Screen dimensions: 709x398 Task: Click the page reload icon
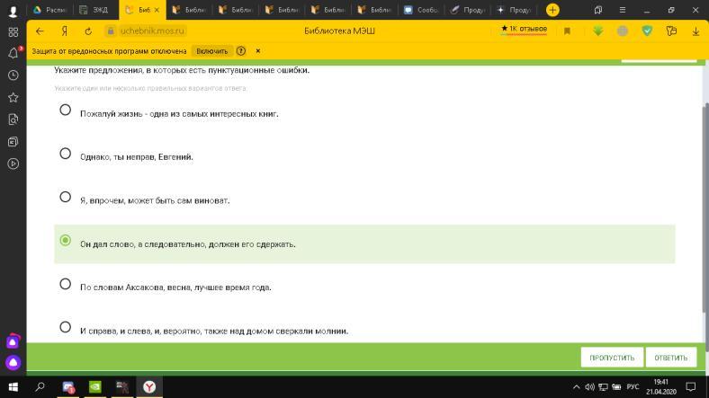pyautogui.click(x=87, y=31)
